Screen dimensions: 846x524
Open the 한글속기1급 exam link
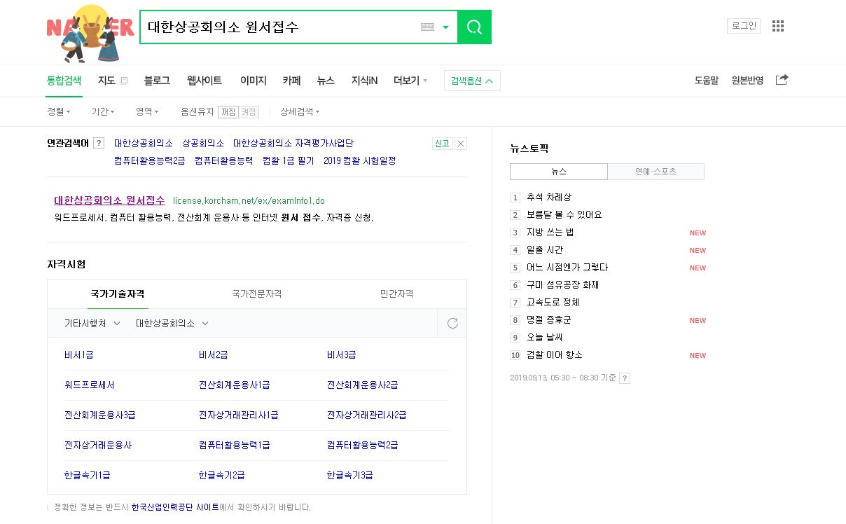(x=88, y=475)
